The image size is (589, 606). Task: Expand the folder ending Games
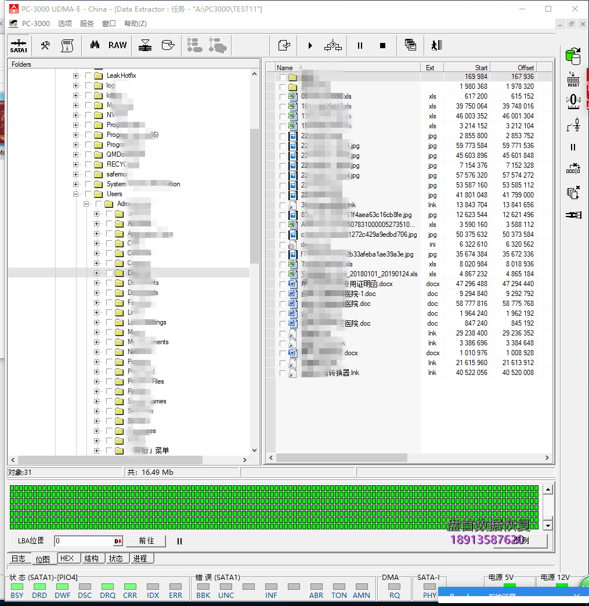click(x=97, y=401)
